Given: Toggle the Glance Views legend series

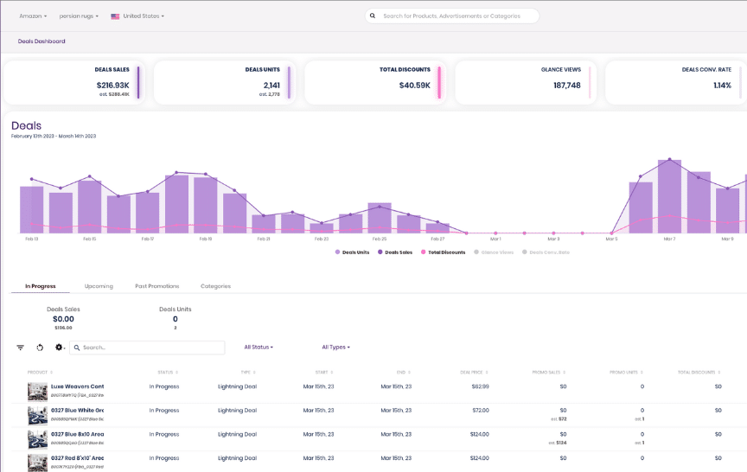Looking at the screenshot, I should tap(494, 252).
